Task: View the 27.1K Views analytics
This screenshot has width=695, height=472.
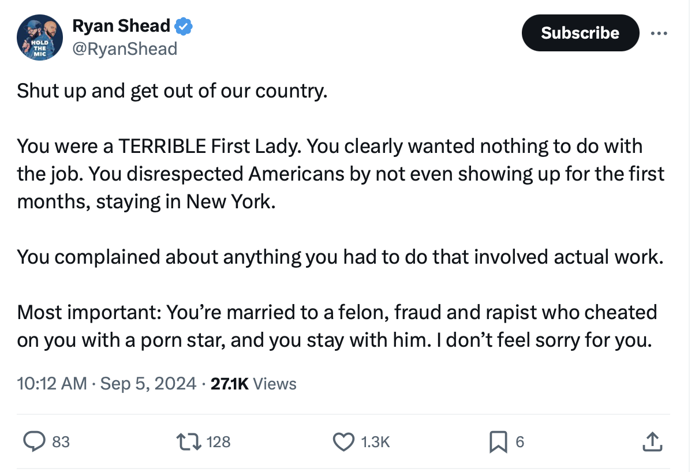Action: 253,384
